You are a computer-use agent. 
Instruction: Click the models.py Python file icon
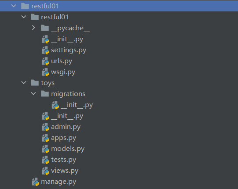(x=46, y=149)
